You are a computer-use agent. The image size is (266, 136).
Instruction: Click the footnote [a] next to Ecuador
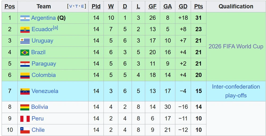point(56,28)
